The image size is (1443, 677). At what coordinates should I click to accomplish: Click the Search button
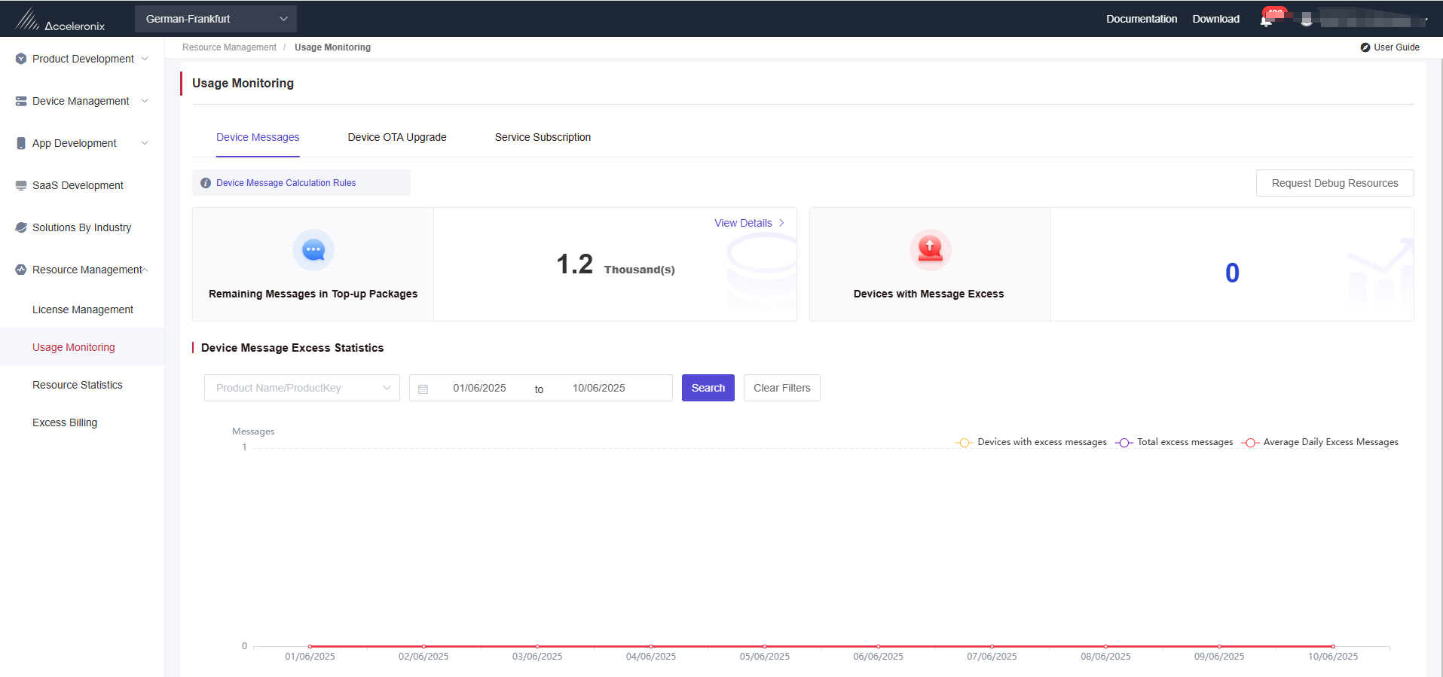point(708,388)
